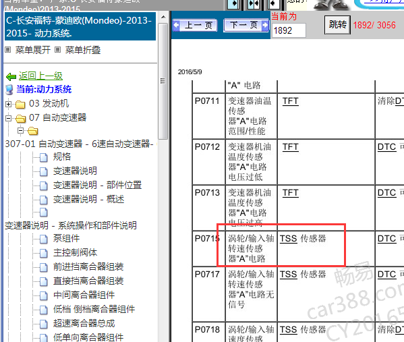This screenshot has height=342, width=404.
Task: Open 变速器说明 - 部件位置 document
Action: 97,185
